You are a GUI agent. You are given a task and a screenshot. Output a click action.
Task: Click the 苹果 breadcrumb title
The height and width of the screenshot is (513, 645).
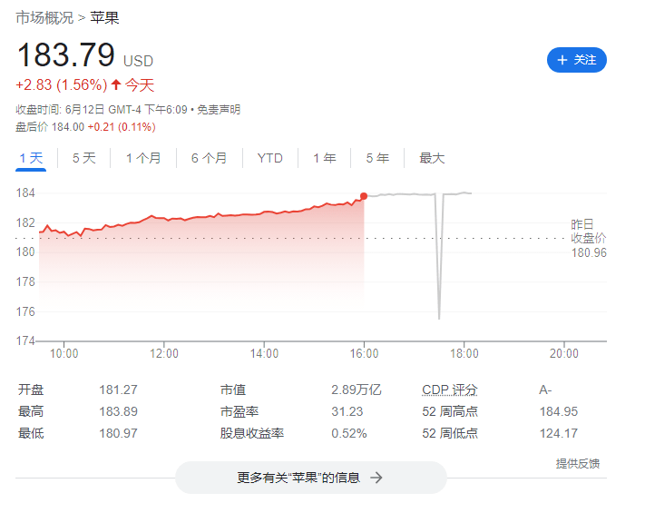[x=104, y=17]
